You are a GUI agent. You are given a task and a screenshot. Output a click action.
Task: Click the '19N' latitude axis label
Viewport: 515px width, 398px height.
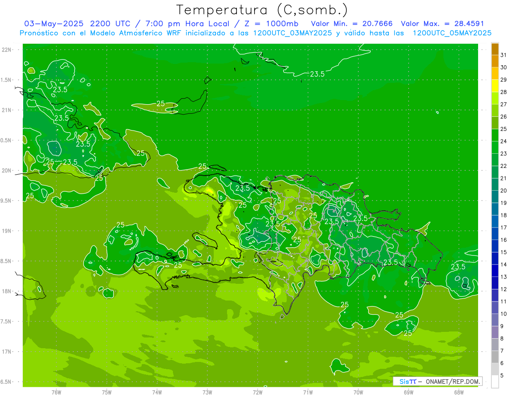[6, 231]
